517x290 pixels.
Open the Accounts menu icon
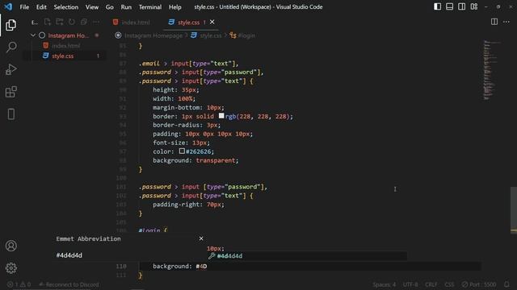point(11,246)
